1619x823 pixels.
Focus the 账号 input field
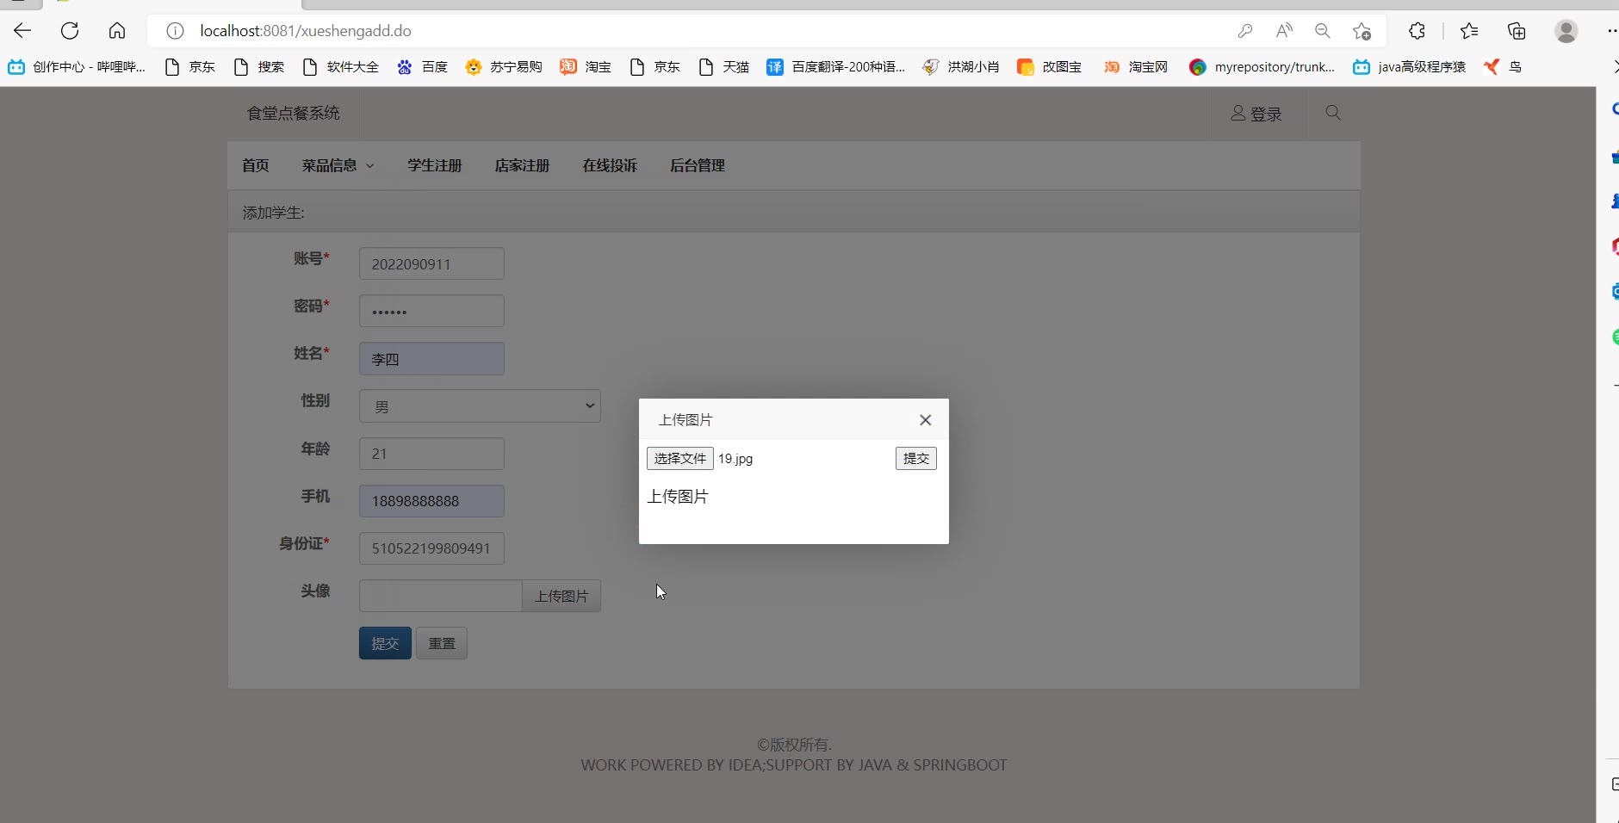click(x=431, y=263)
